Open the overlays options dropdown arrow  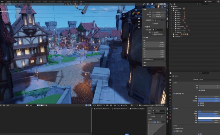[154, 4]
